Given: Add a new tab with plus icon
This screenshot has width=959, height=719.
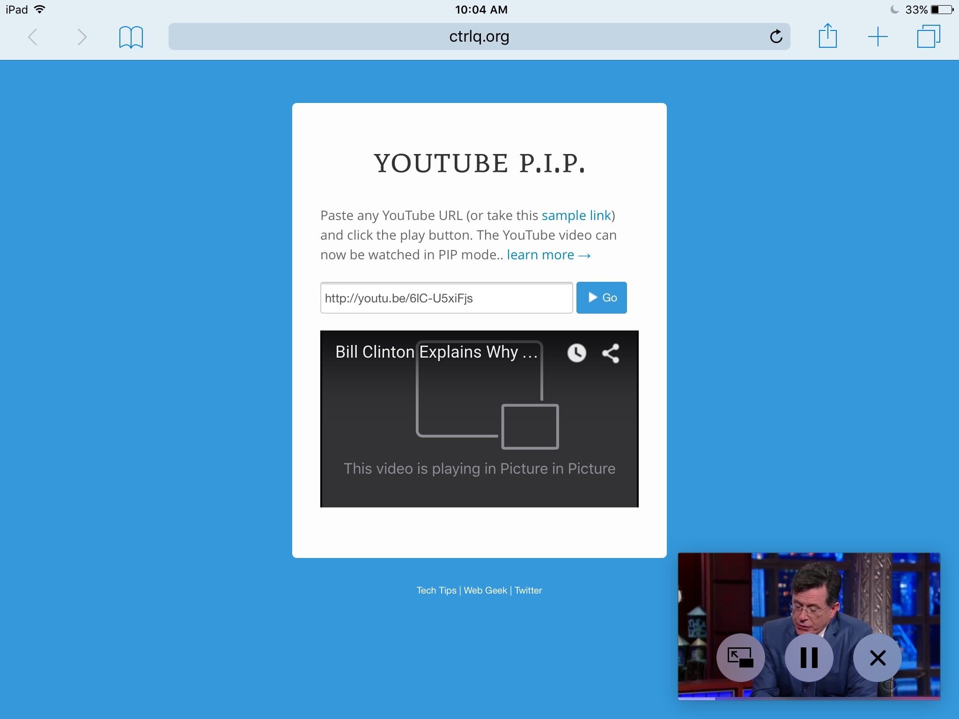Looking at the screenshot, I should coord(878,37).
